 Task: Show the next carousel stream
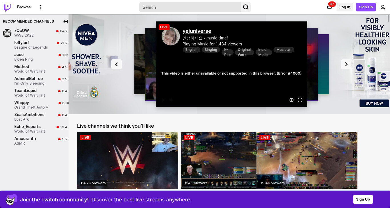346,64
